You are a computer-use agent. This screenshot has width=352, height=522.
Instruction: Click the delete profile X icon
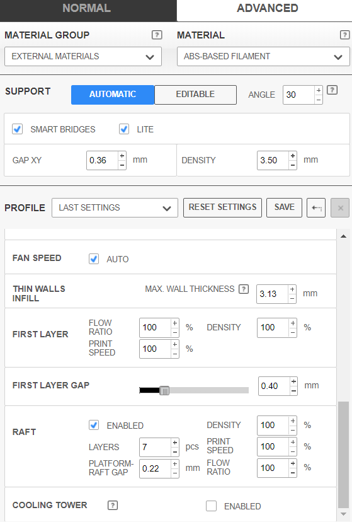coord(340,208)
